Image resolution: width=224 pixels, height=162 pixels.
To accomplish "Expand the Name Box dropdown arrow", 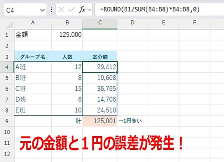I will (42, 10).
